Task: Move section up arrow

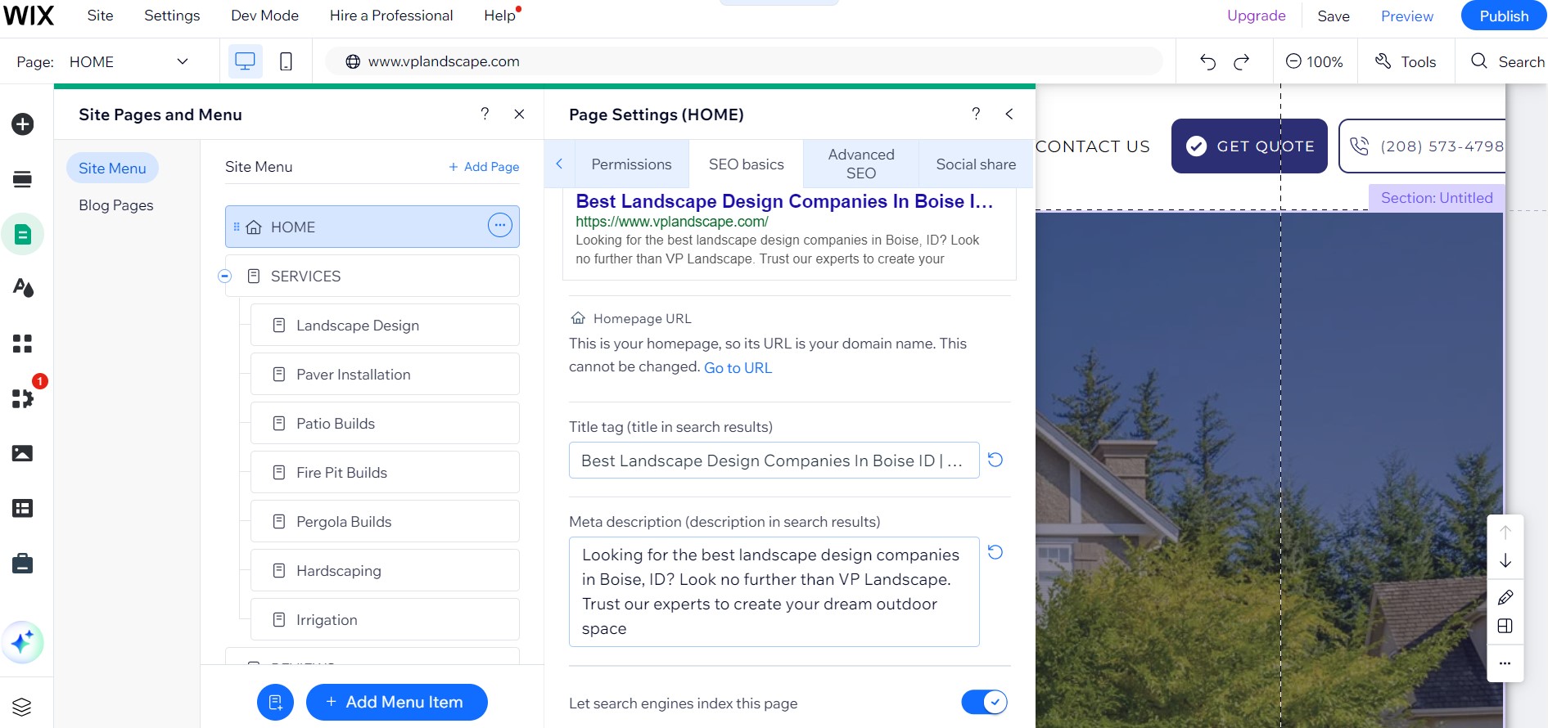Action: 1505,533
